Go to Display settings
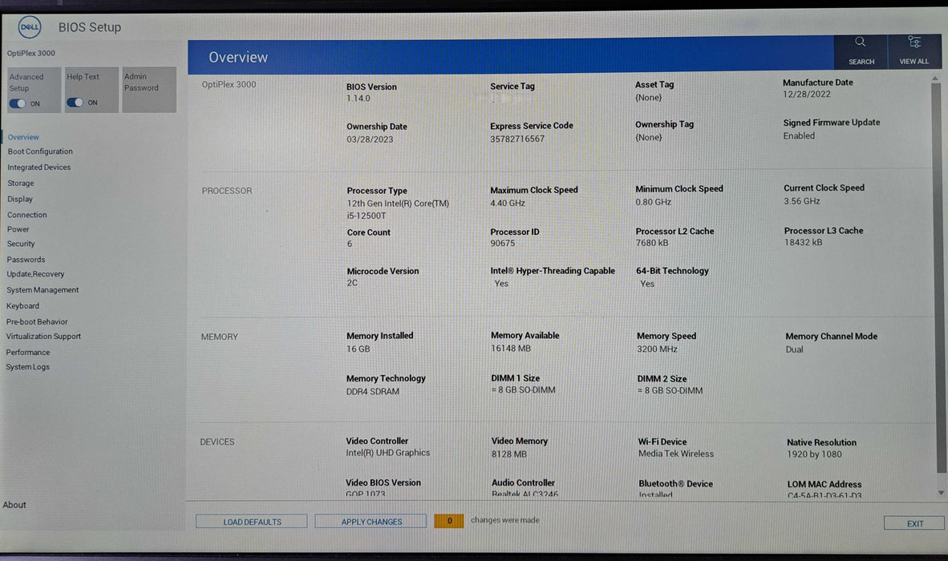Screen dimensions: 948x561 point(20,199)
